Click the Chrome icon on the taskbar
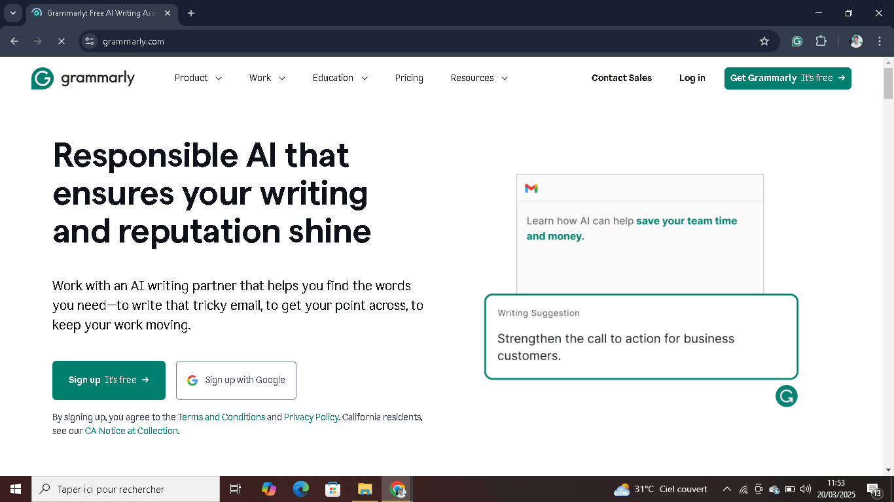Image resolution: width=894 pixels, height=502 pixels. pyautogui.click(x=396, y=488)
